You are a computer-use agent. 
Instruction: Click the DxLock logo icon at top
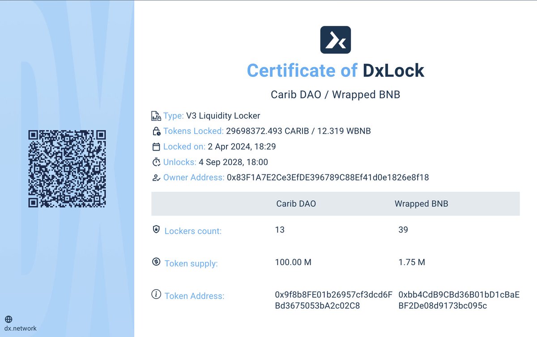pyautogui.click(x=336, y=40)
